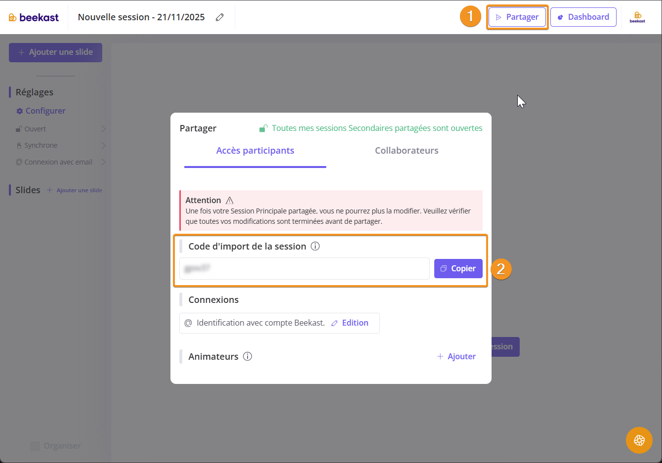Click the pencil icon to rename session
Screen dimensions: 662x463
pyautogui.click(x=220, y=17)
